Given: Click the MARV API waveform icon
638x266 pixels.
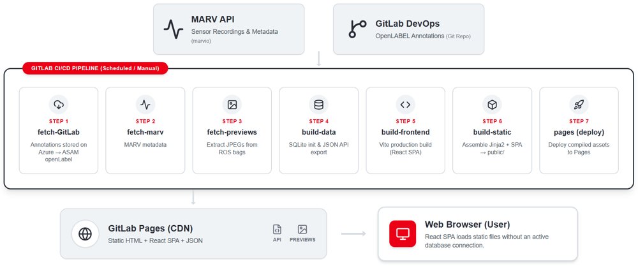Looking at the screenshot, I should coord(174,29).
